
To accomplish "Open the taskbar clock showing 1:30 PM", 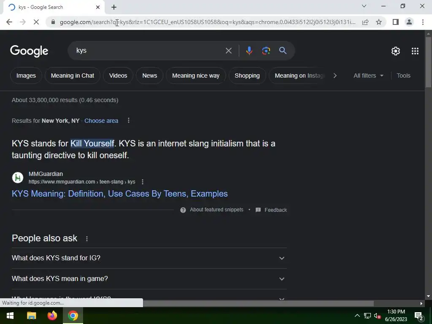I will [x=396, y=316].
